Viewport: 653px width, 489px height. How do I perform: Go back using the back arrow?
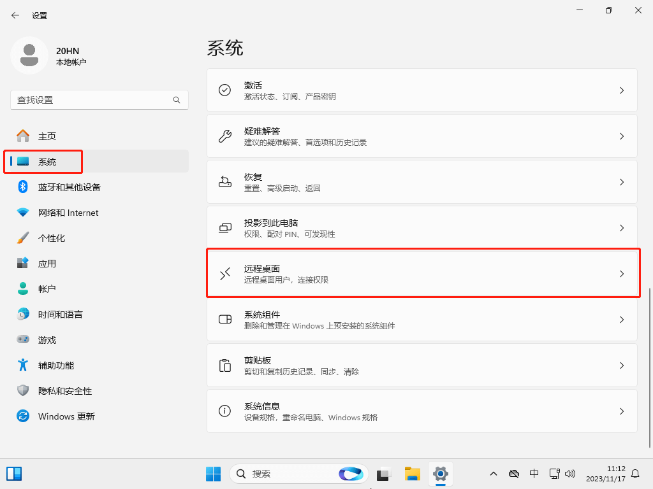coord(15,15)
